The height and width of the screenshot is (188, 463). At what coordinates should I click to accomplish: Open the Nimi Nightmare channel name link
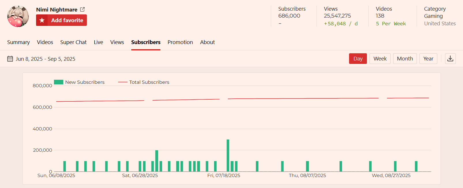57,10
